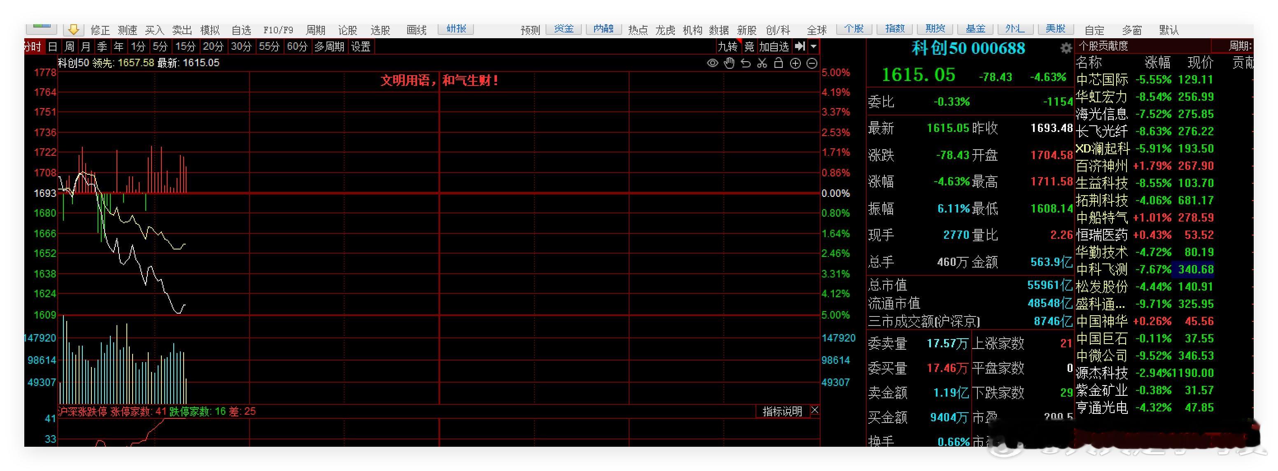This screenshot has height=471, width=1278.
Task: Select the scissors cut icon
Action: tap(763, 63)
